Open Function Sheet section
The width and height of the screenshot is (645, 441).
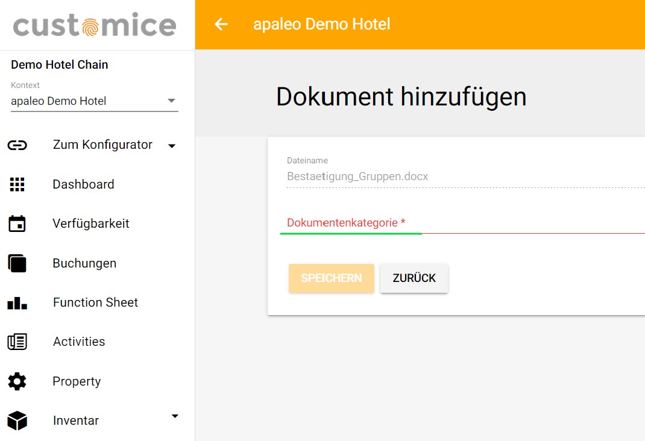[x=95, y=302]
